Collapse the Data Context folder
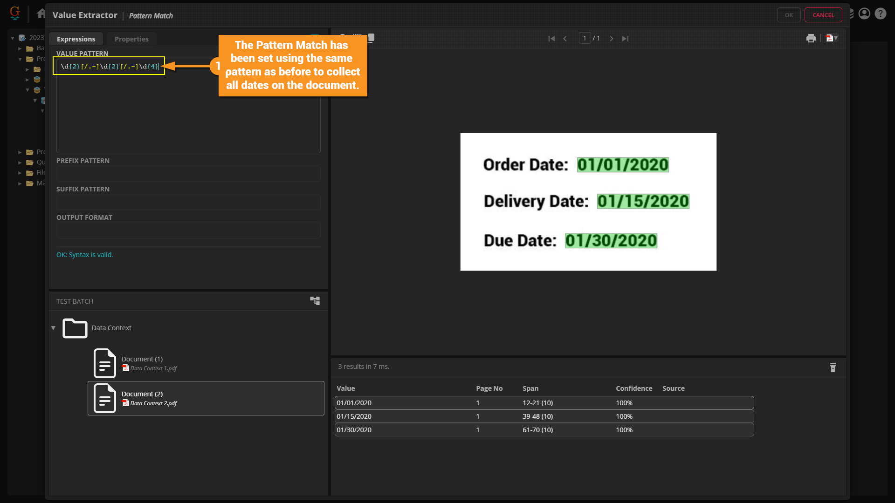 tap(53, 328)
